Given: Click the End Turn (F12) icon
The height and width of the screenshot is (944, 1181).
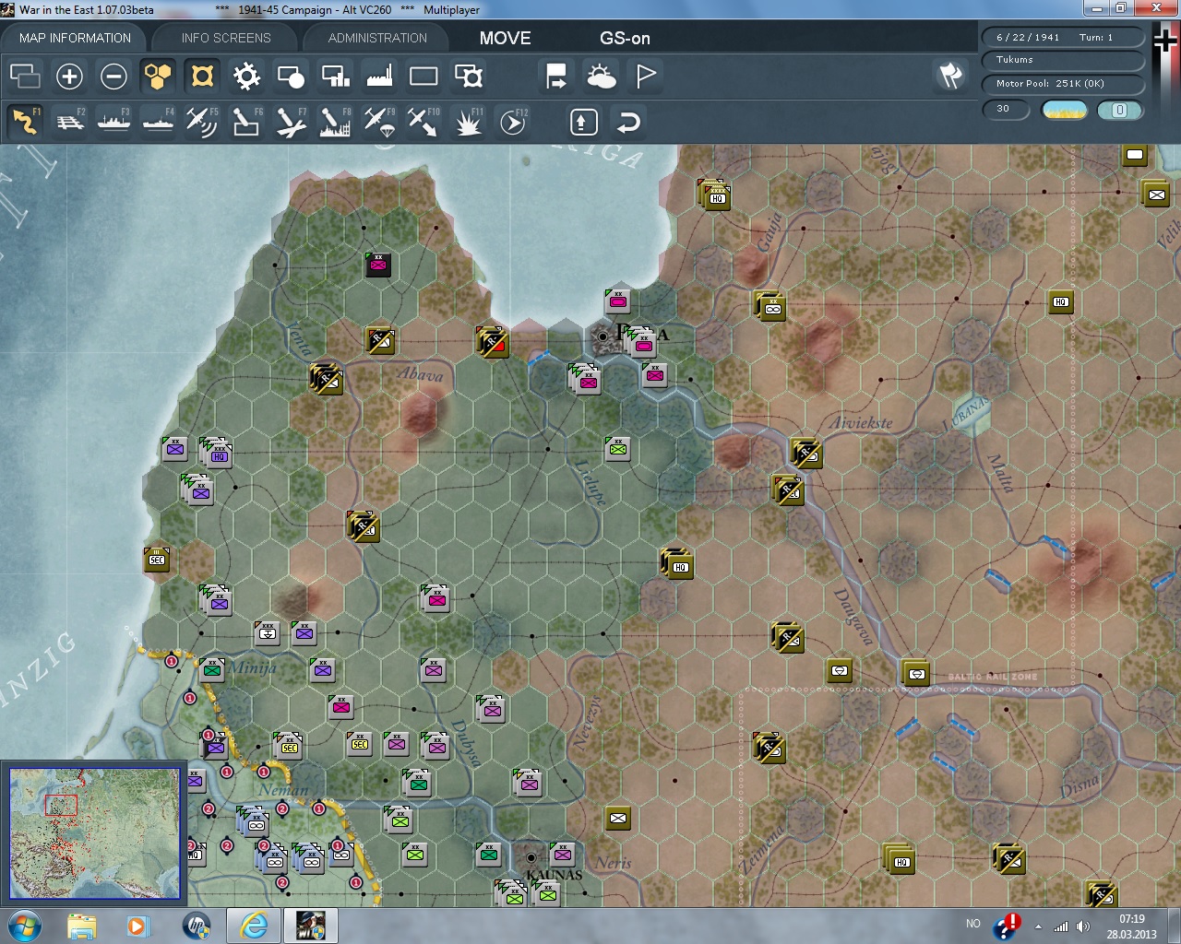Looking at the screenshot, I should pos(513,122).
